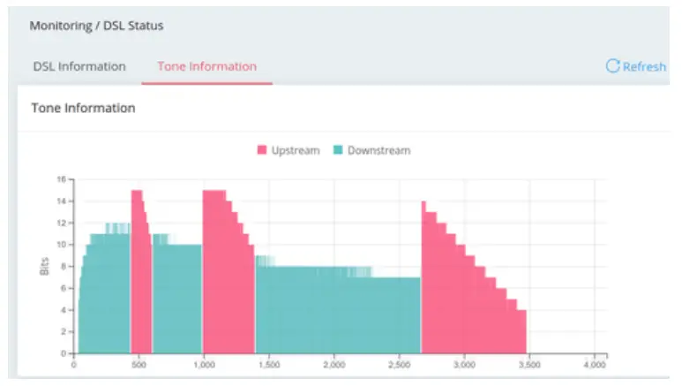Toggle the Downstream legend entry

372,150
